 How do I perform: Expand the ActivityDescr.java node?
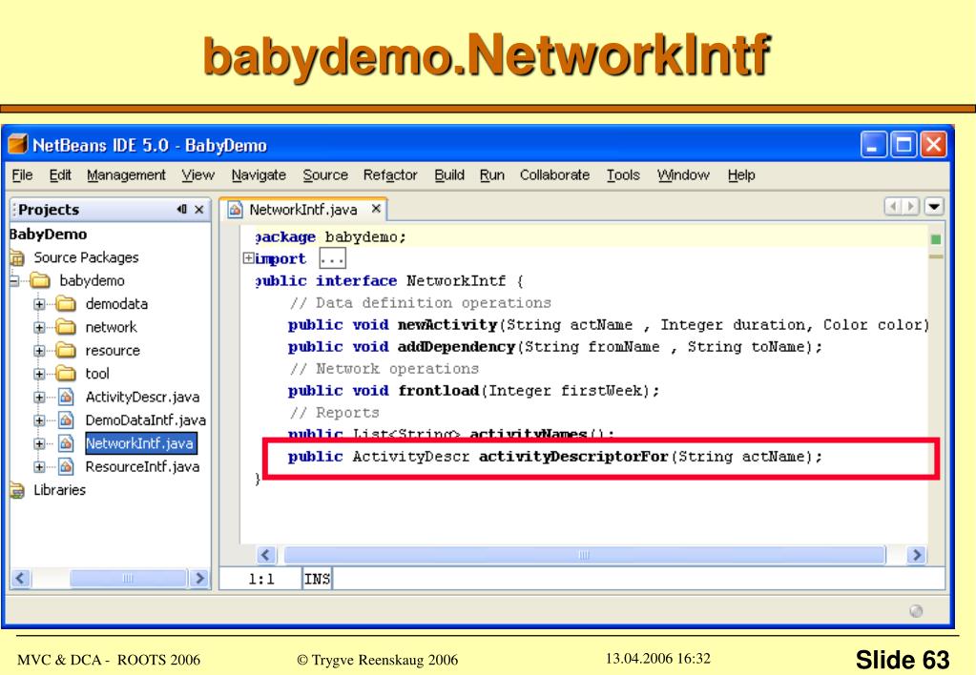tap(39, 397)
